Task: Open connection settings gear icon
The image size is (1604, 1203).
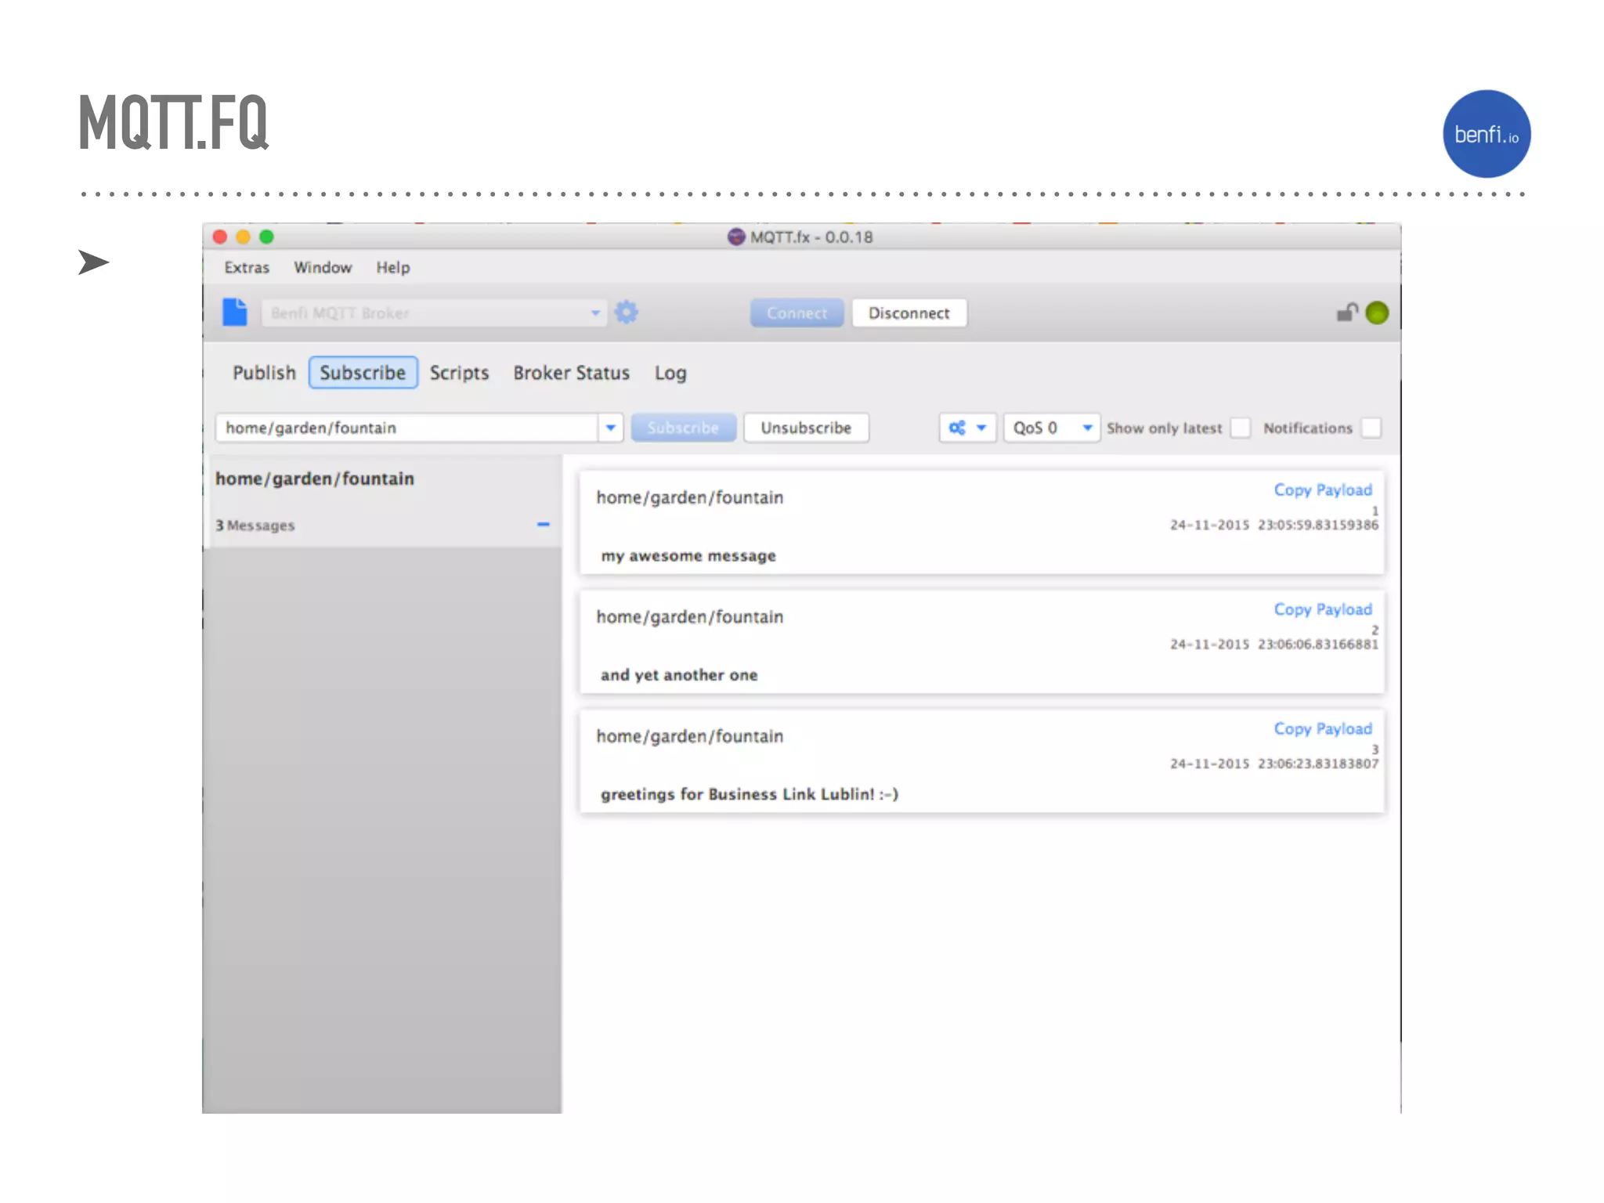Action: coord(626,312)
